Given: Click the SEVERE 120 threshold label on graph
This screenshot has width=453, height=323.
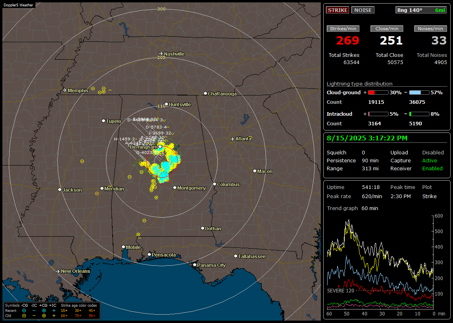Looking at the screenshot, I should 341,291.
